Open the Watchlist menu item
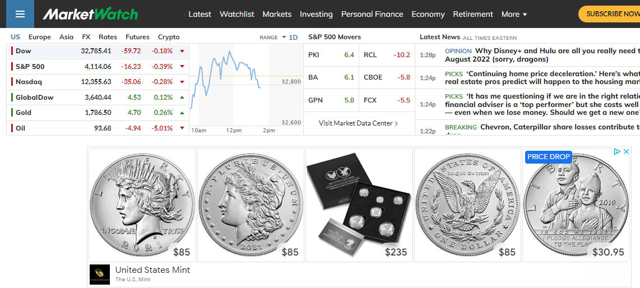 point(236,14)
